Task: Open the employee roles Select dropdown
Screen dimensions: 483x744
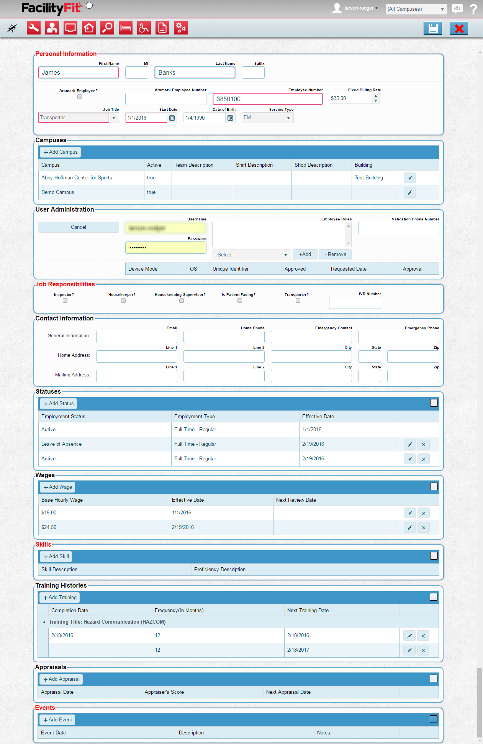Action: 251,255
